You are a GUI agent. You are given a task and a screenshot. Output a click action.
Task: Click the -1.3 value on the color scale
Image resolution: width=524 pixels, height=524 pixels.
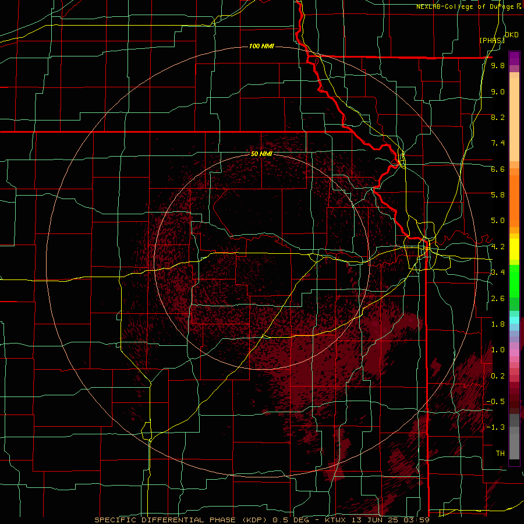(x=495, y=427)
